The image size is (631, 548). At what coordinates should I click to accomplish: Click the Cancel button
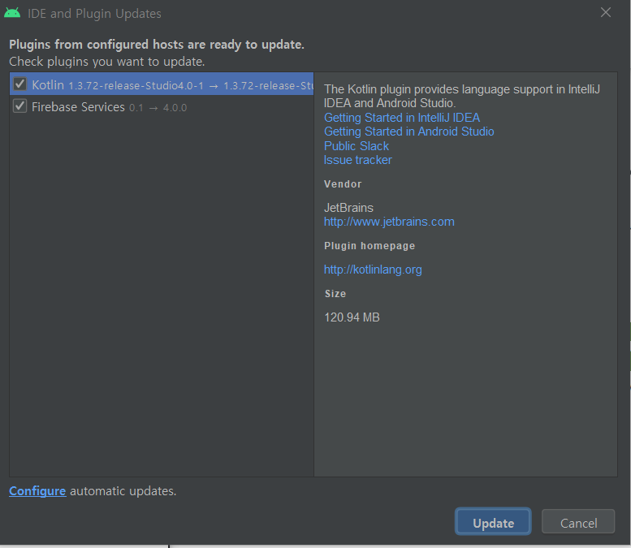click(x=578, y=522)
